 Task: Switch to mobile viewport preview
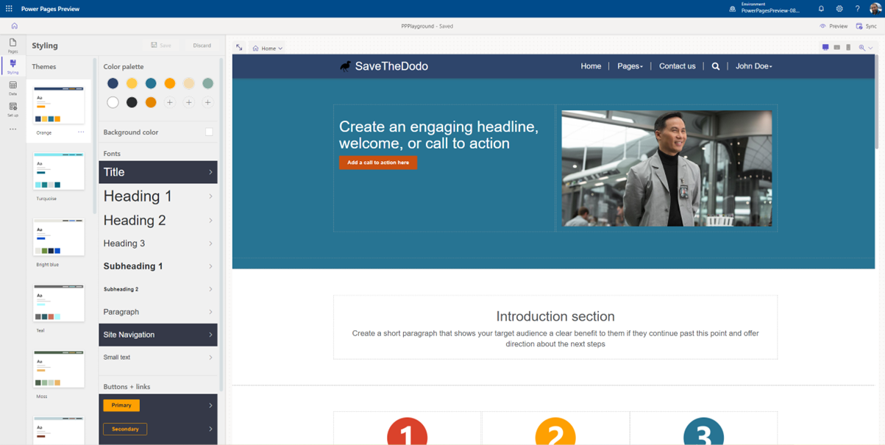coord(848,48)
